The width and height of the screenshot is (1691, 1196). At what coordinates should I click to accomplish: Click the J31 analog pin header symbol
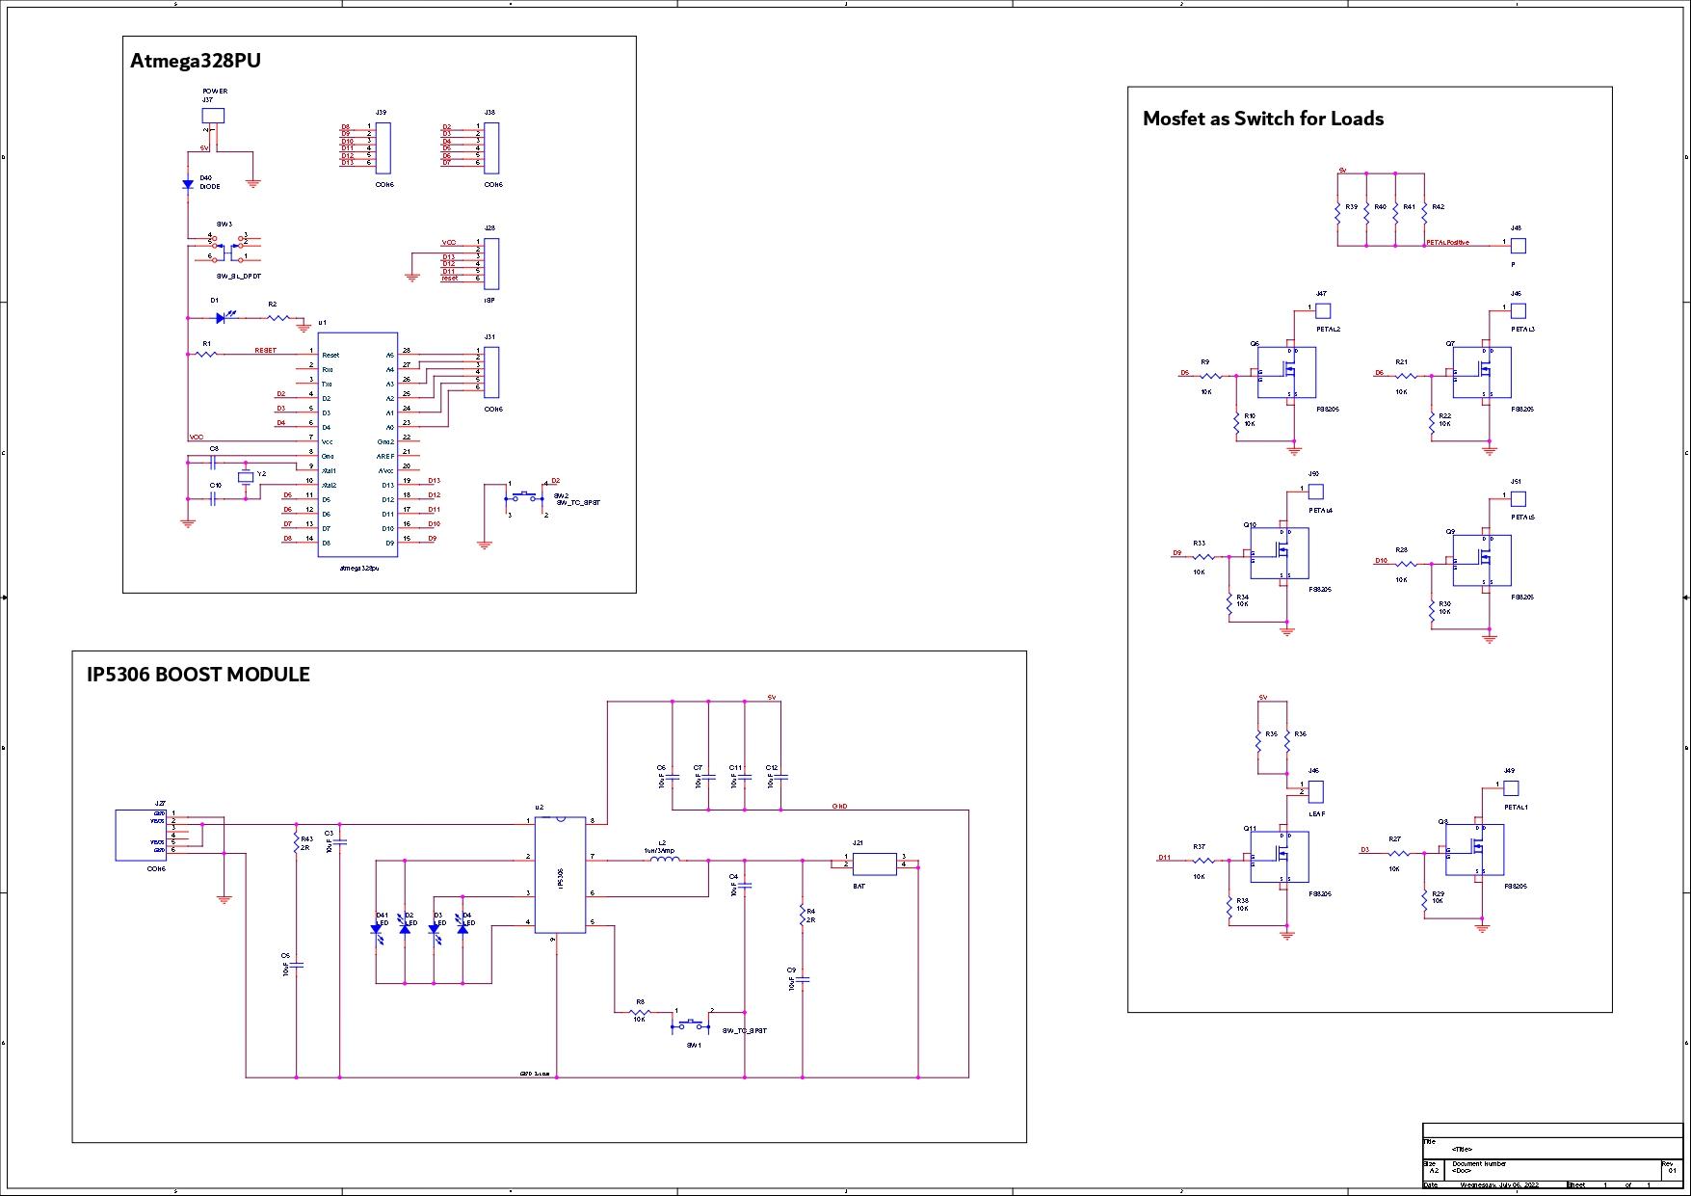pos(491,372)
